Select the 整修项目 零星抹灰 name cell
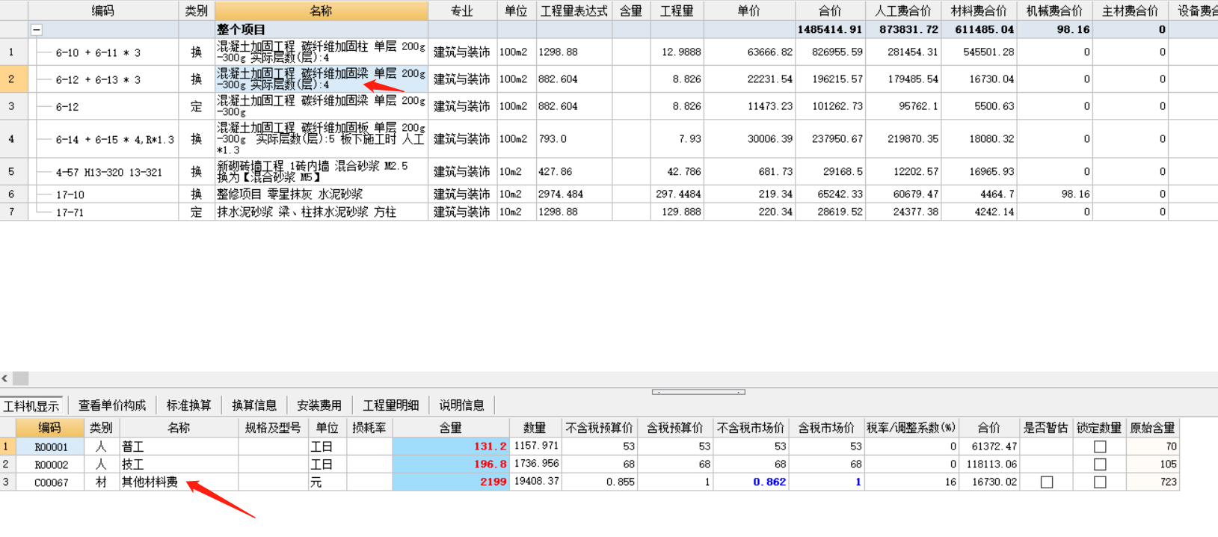The width and height of the screenshot is (1218, 537). click(322, 194)
